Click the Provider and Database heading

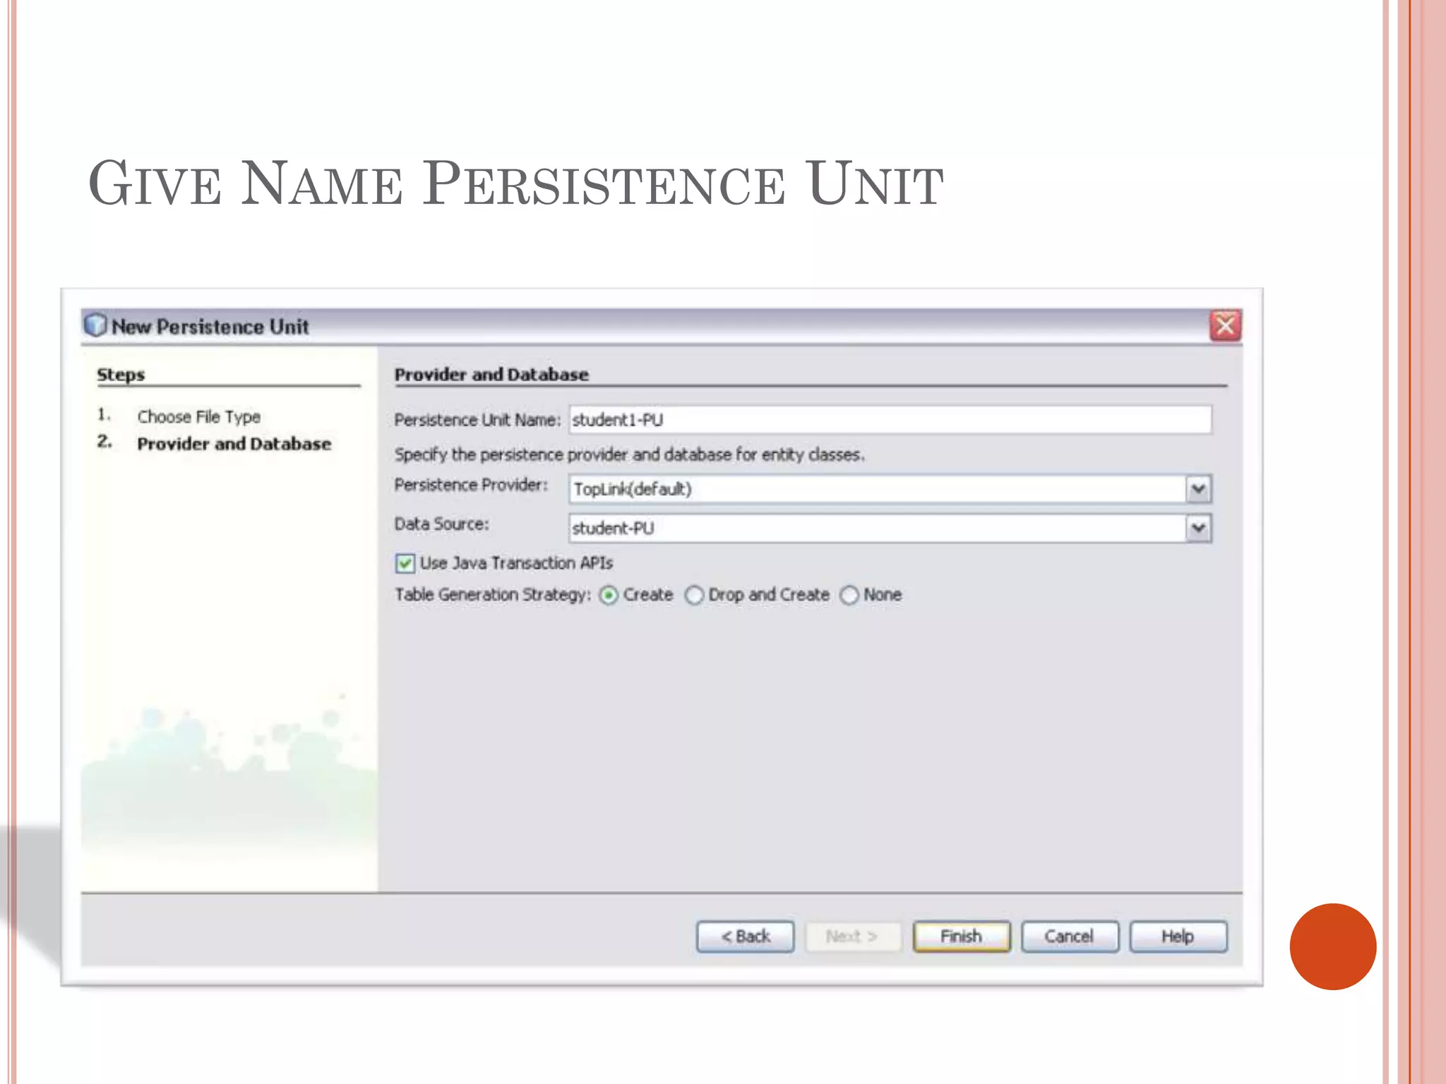point(491,375)
